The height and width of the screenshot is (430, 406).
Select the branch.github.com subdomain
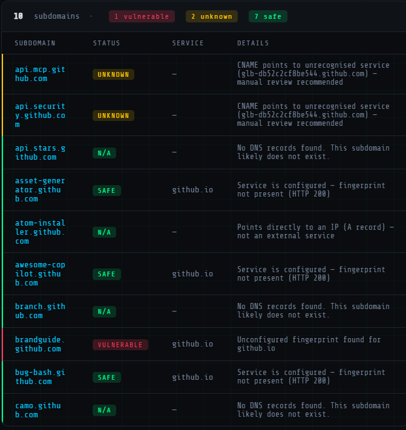tap(40, 311)
